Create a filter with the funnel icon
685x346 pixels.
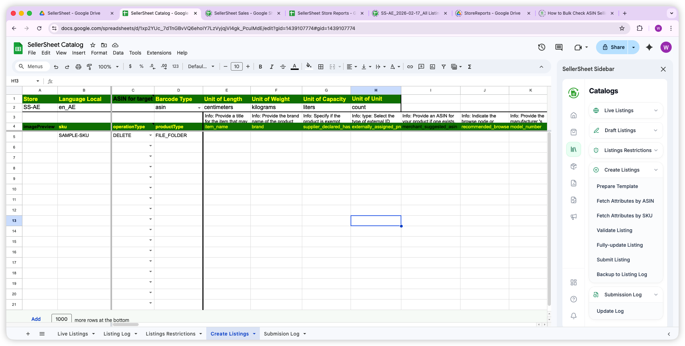pyautogui.click(x=443, y=66)
